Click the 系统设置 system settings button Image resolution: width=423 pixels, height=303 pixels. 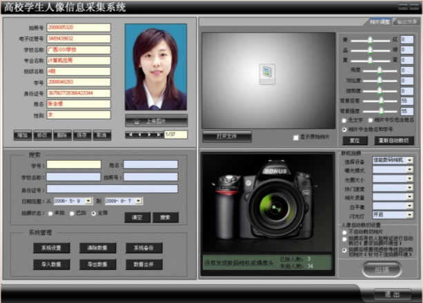click(51, 247)
